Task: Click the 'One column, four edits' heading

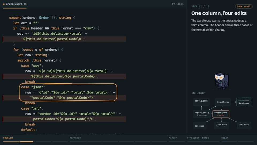Action: (219, 13)
